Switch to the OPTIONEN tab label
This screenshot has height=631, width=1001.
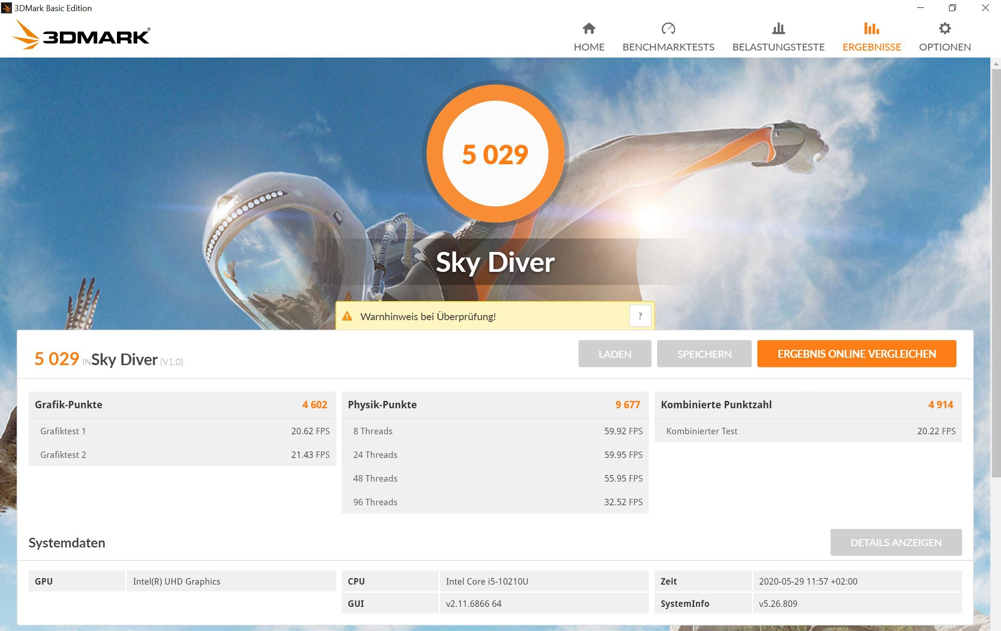(945, 47)
